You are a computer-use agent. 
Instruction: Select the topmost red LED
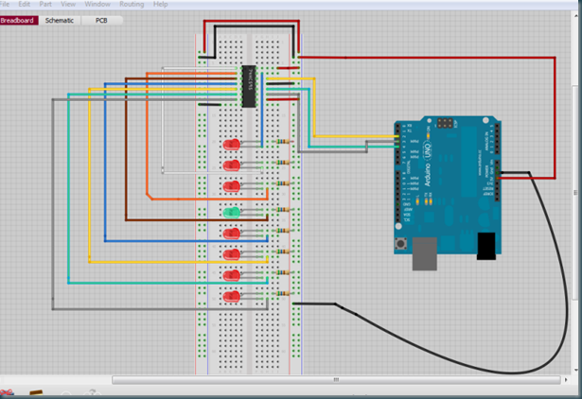point(231,145)
